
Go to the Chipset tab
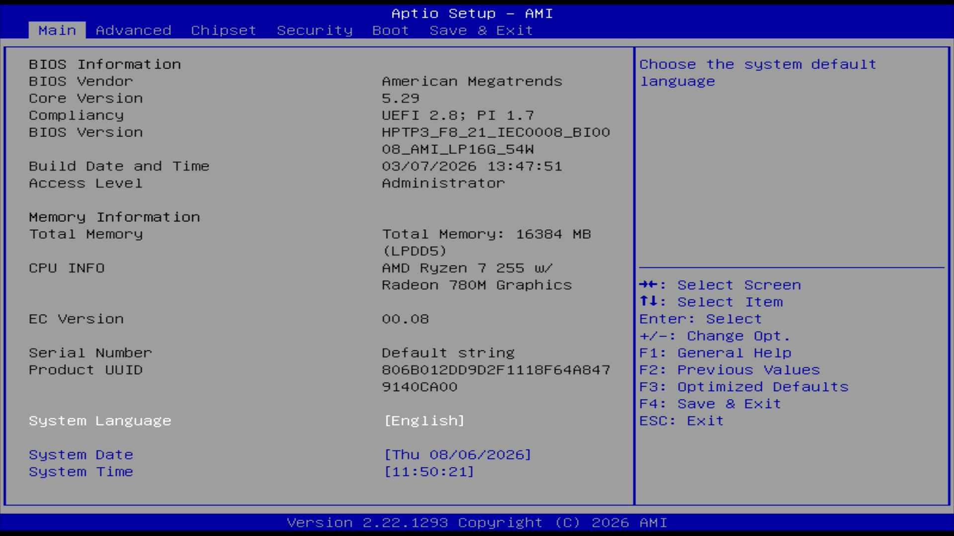(224, 30)
